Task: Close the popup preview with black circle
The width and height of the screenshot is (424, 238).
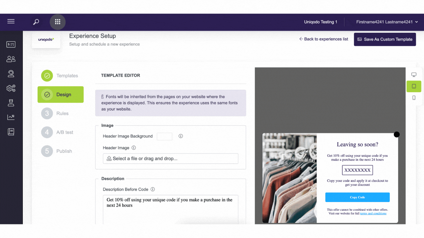Action: pyautogui.click(x=397, y=134)
